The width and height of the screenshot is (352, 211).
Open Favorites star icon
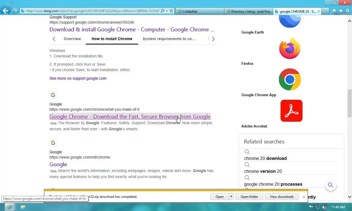341,11
